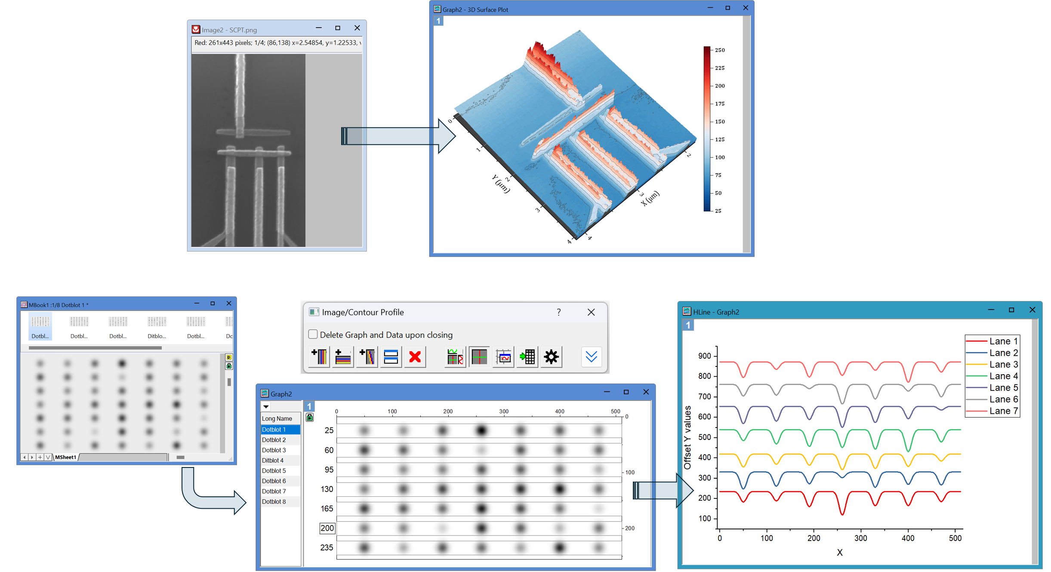
Task: Select the crossed lines layout icon
Action: (x=479, y=357)
